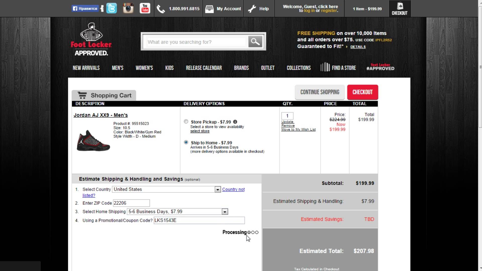
Task: Click the ZIP code input field
Action: click(x=131, y=203)
